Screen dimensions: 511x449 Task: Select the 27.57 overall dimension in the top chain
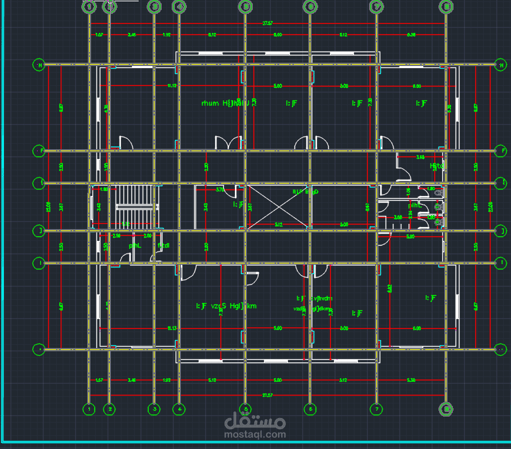tap(267, 23)
